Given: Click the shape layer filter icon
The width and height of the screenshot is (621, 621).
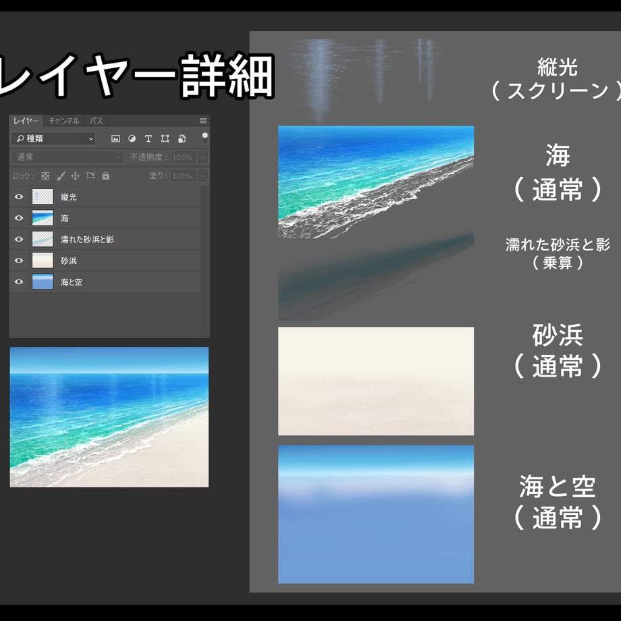Looking at the screenshot, I should (x=165, y=138).
